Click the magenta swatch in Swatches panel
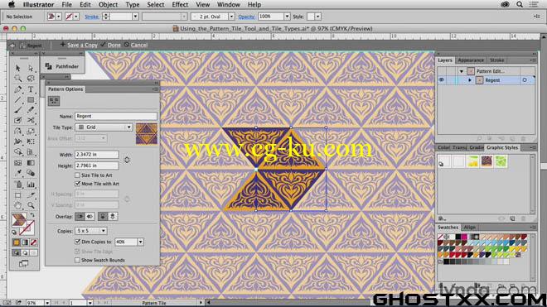The image size is (547, 307). [x=464, y=237]
